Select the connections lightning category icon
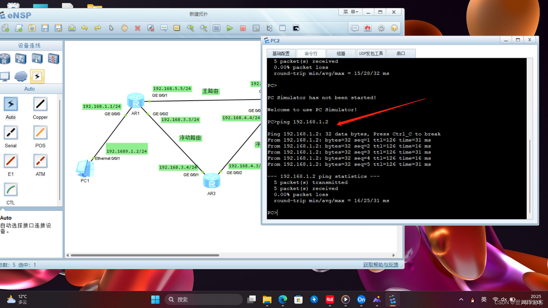 [x=37, y=76]
